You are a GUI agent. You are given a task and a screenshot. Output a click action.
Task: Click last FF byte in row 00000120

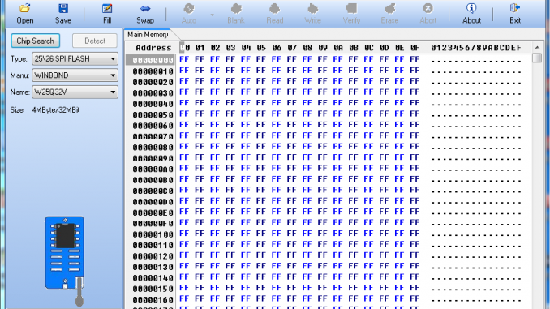click(x=415, y=255)
